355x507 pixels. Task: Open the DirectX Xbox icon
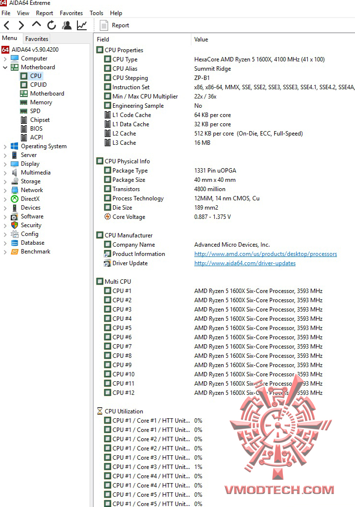[15, 199]
